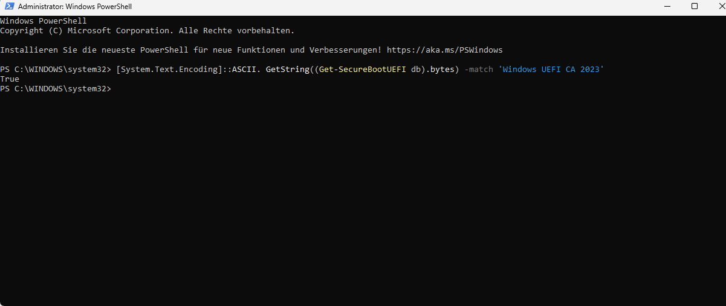
Task: Minimize the PowerShell window
Action: 668,7
